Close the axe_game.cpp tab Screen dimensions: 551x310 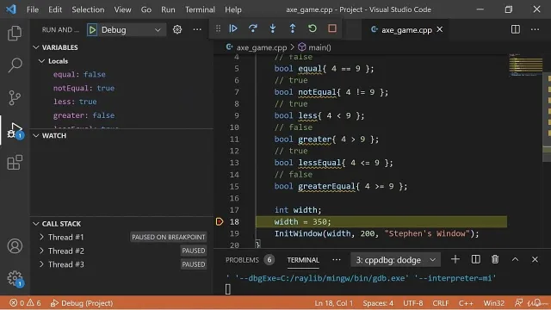pos(440,29)
